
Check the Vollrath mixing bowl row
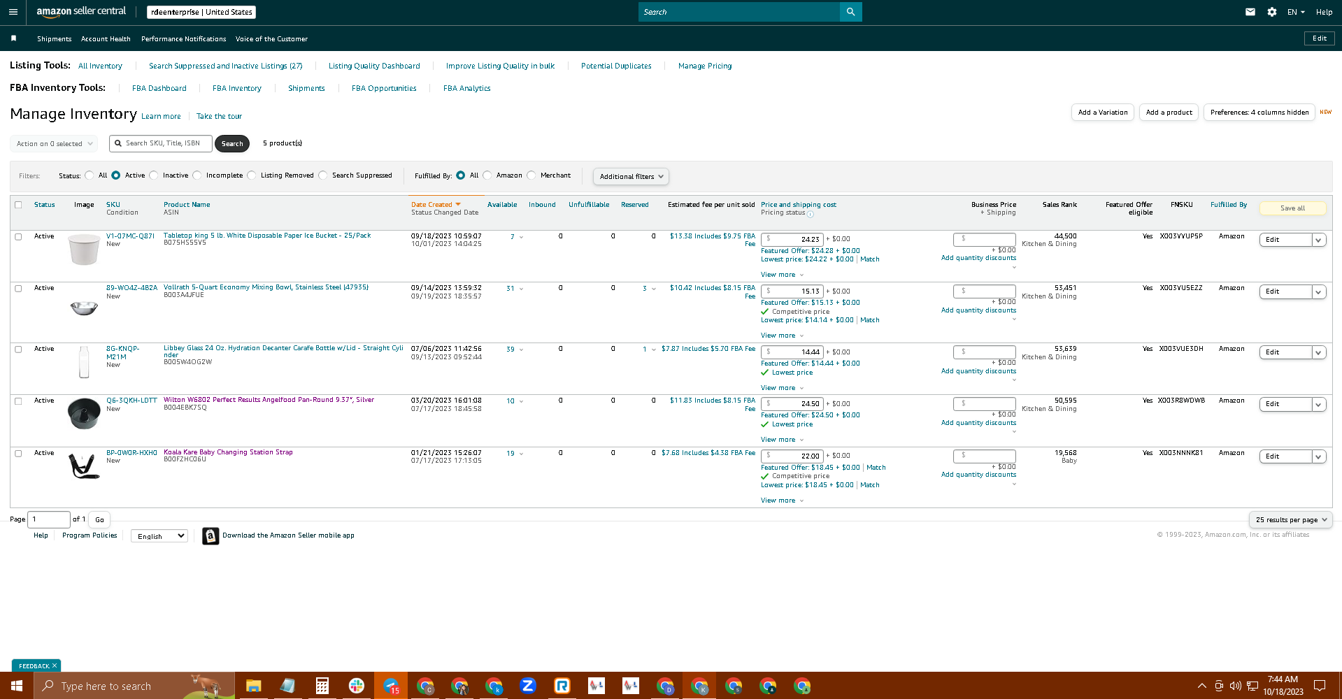[18, 288]
